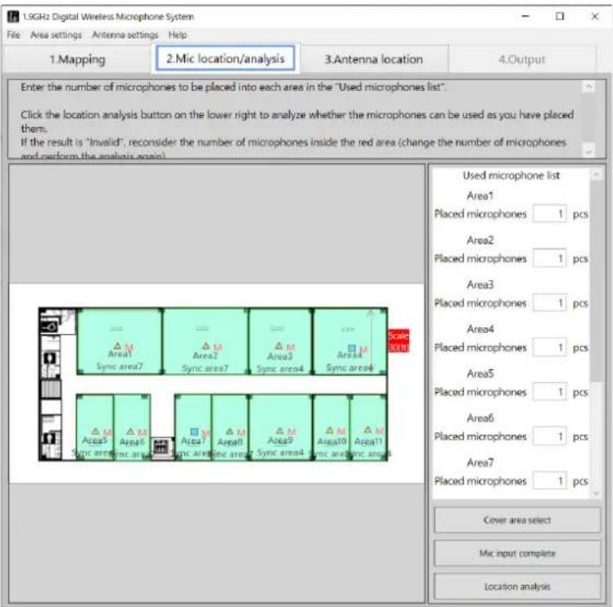The height and width of the screenshot is (607, 613).
Task: Focus the Area5 placed microphones field
Action: point(549,392)
